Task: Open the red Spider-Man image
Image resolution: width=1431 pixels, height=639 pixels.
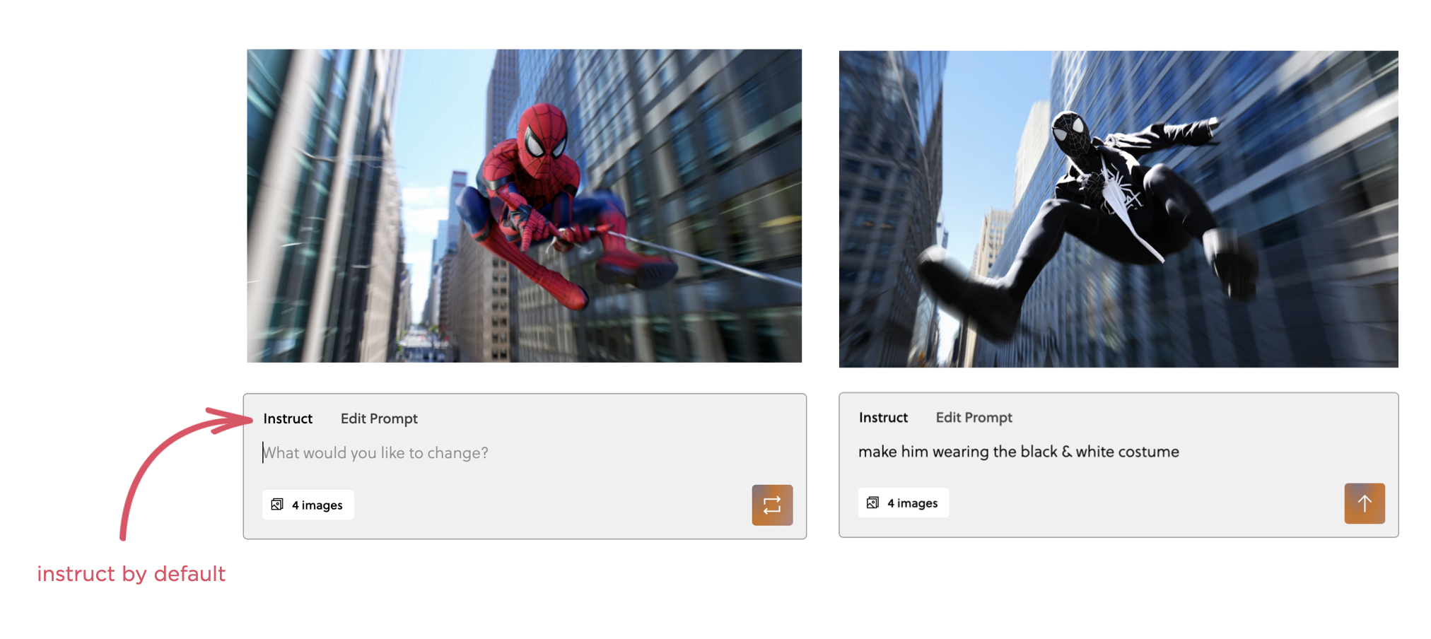Action: click(x=524, y=206)
